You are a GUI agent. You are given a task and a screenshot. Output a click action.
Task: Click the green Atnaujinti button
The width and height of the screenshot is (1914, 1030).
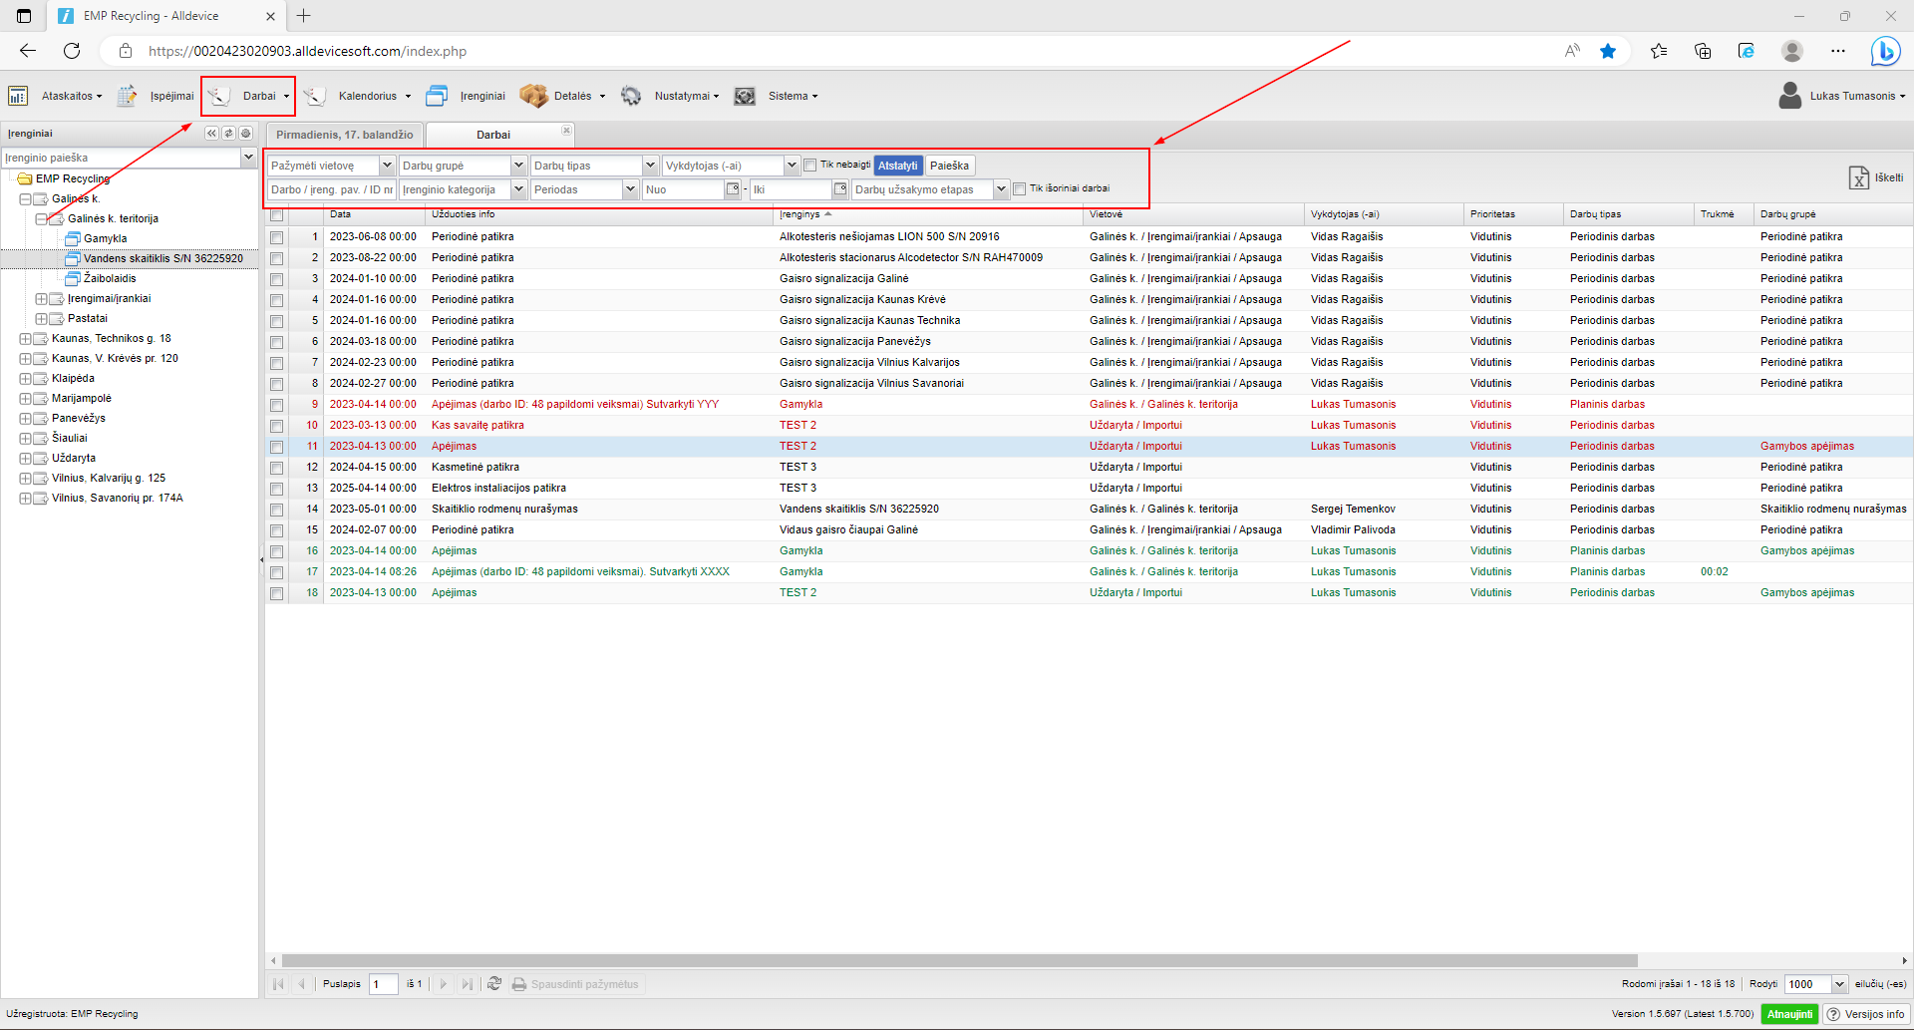(x=1789, y=1014)
